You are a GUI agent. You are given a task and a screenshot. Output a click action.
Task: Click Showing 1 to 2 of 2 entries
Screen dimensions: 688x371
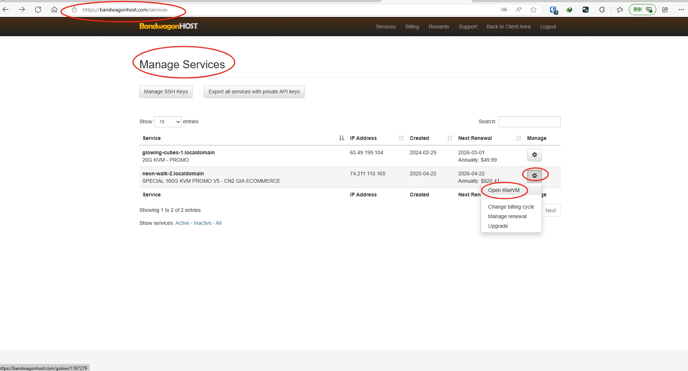coord(170,210)
